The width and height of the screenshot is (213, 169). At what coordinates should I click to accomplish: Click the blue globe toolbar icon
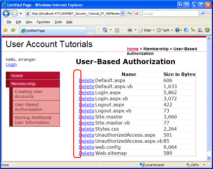point(186,30)
